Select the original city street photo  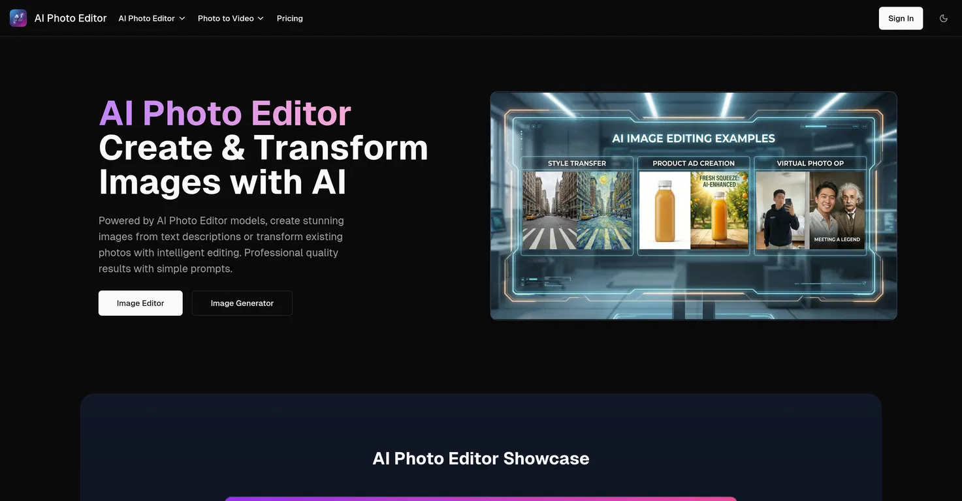coord(549,210)
